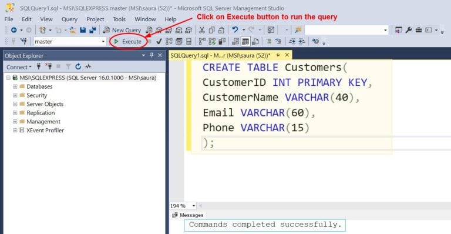
Task: Switch output to Results to File
Action: 255,41
